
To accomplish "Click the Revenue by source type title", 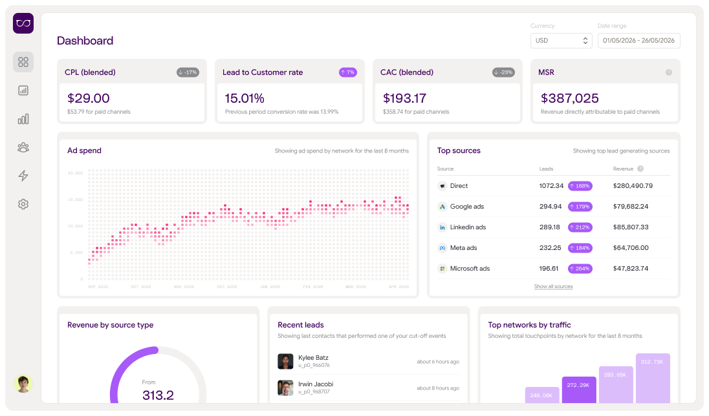I will pos(111,325).
